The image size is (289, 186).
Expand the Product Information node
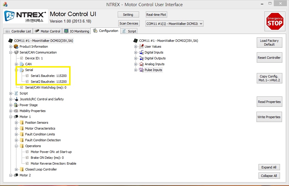(11, 46)
